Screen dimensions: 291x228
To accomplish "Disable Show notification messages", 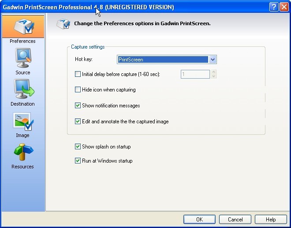I will click(x=78, y=106).
